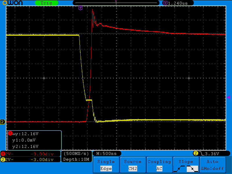Open the Auto &Holdoff menu

[x=213, y=165]
